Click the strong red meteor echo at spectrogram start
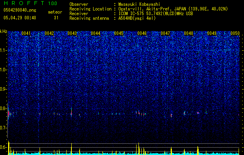Screen dimensions: 244x155 pos(9,114)
